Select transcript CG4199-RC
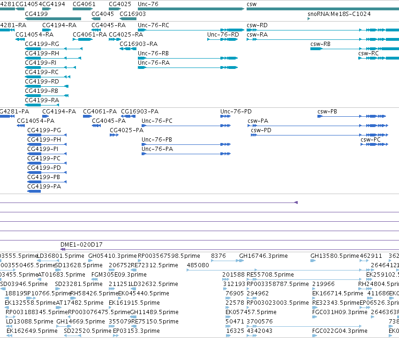The height and width of the screenshot is (338, 399). 42,72
